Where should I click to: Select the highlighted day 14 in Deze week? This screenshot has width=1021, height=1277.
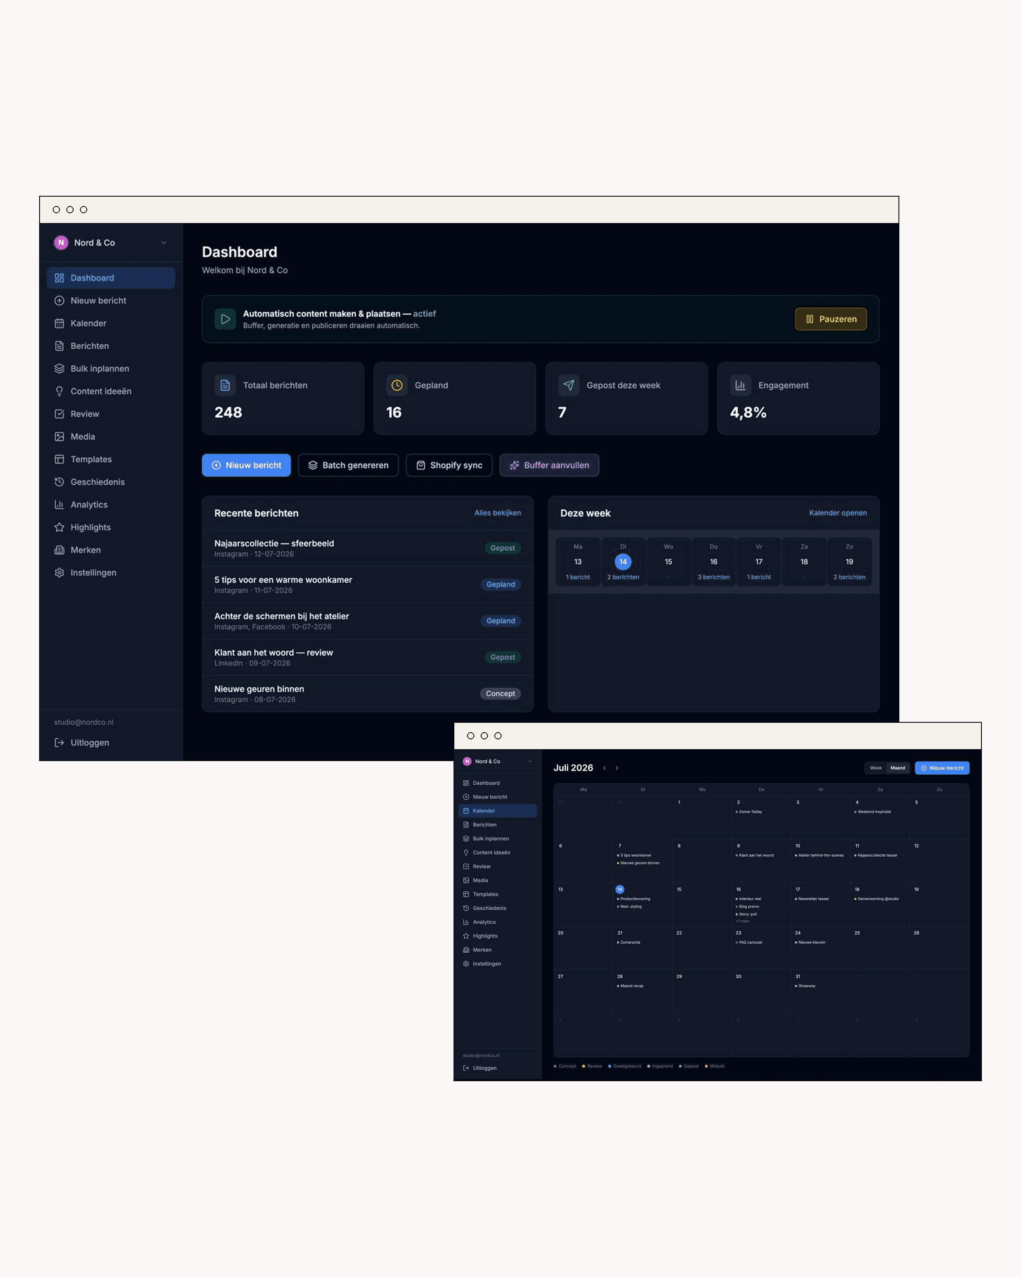623,562
